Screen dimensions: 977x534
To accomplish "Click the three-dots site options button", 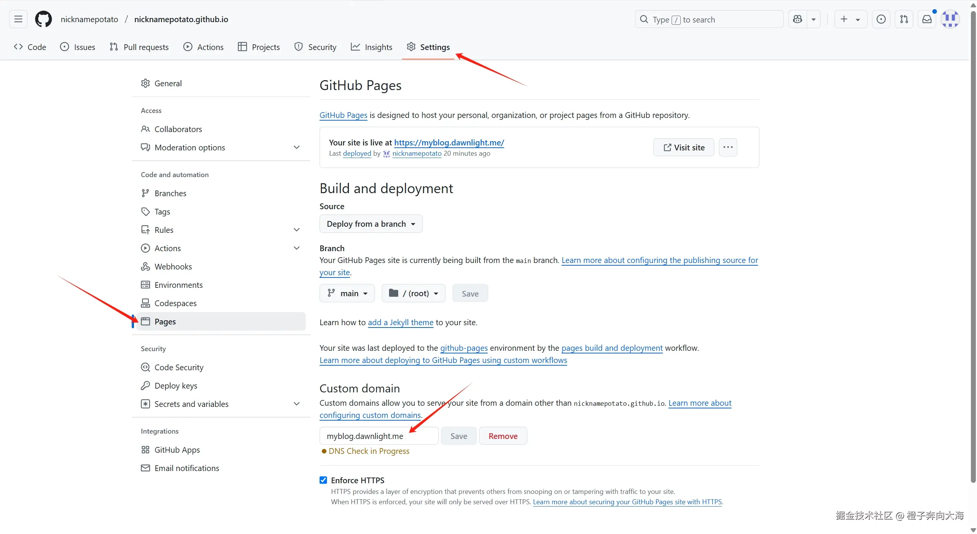I will tap(728, 147).
